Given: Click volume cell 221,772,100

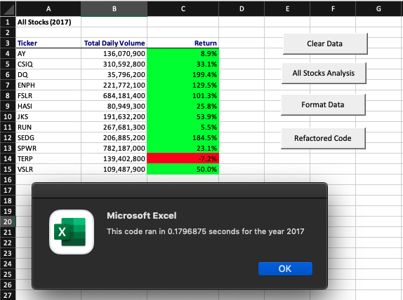Looking at the screenshot, I should [x=114, y=86].
